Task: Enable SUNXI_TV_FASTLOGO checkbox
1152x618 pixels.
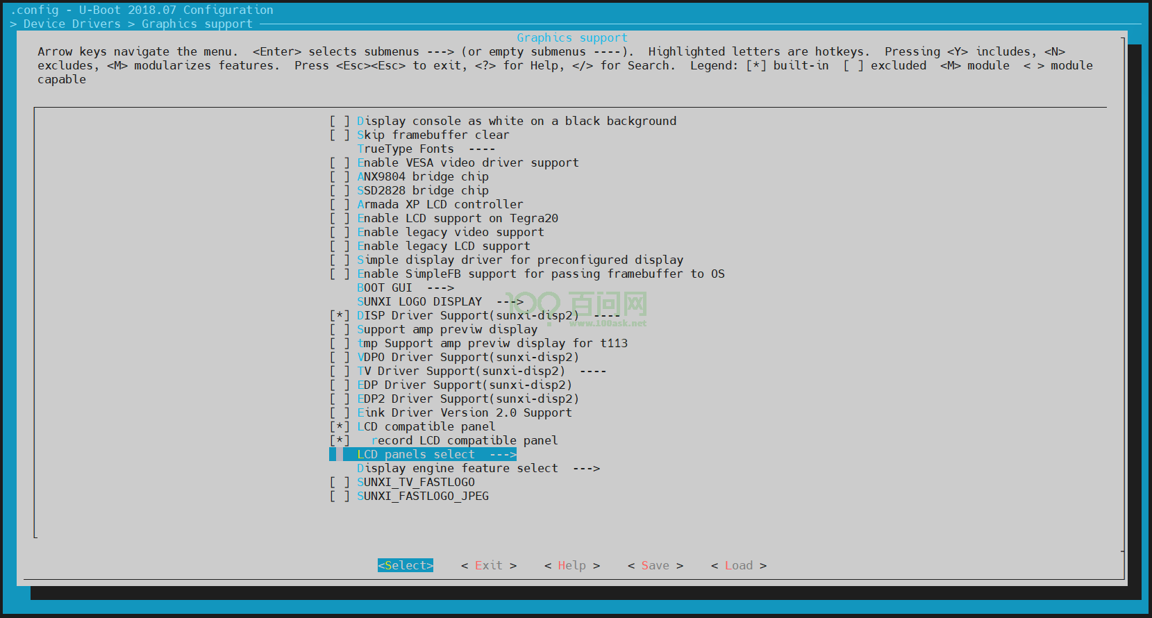Action: coord(340,482)
